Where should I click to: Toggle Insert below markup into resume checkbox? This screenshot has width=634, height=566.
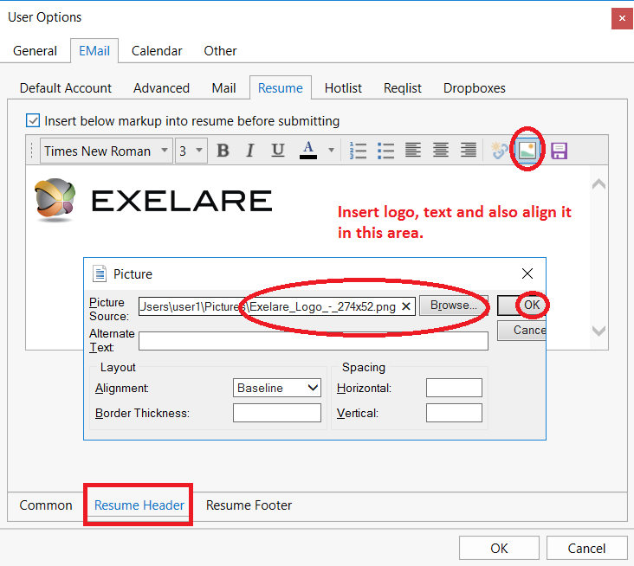tap(33, 120)
